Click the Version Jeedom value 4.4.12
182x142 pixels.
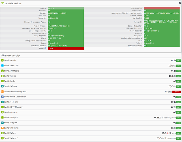[x=147, y=16]
